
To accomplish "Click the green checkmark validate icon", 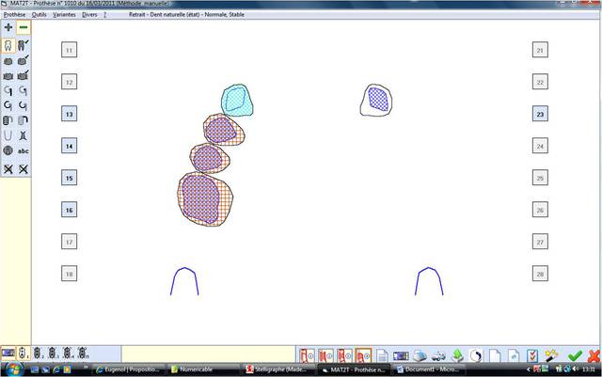I will click(x=575, y=355).
